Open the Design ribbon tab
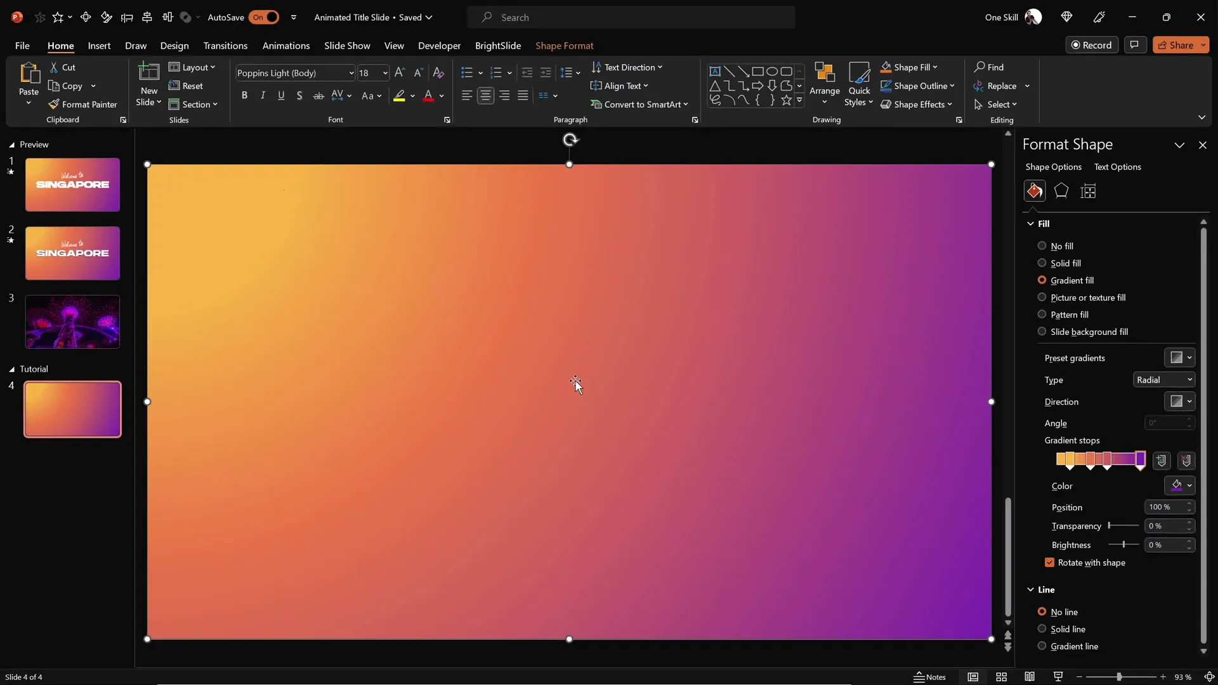The image size is (1218, 685). tap(174, 45)
